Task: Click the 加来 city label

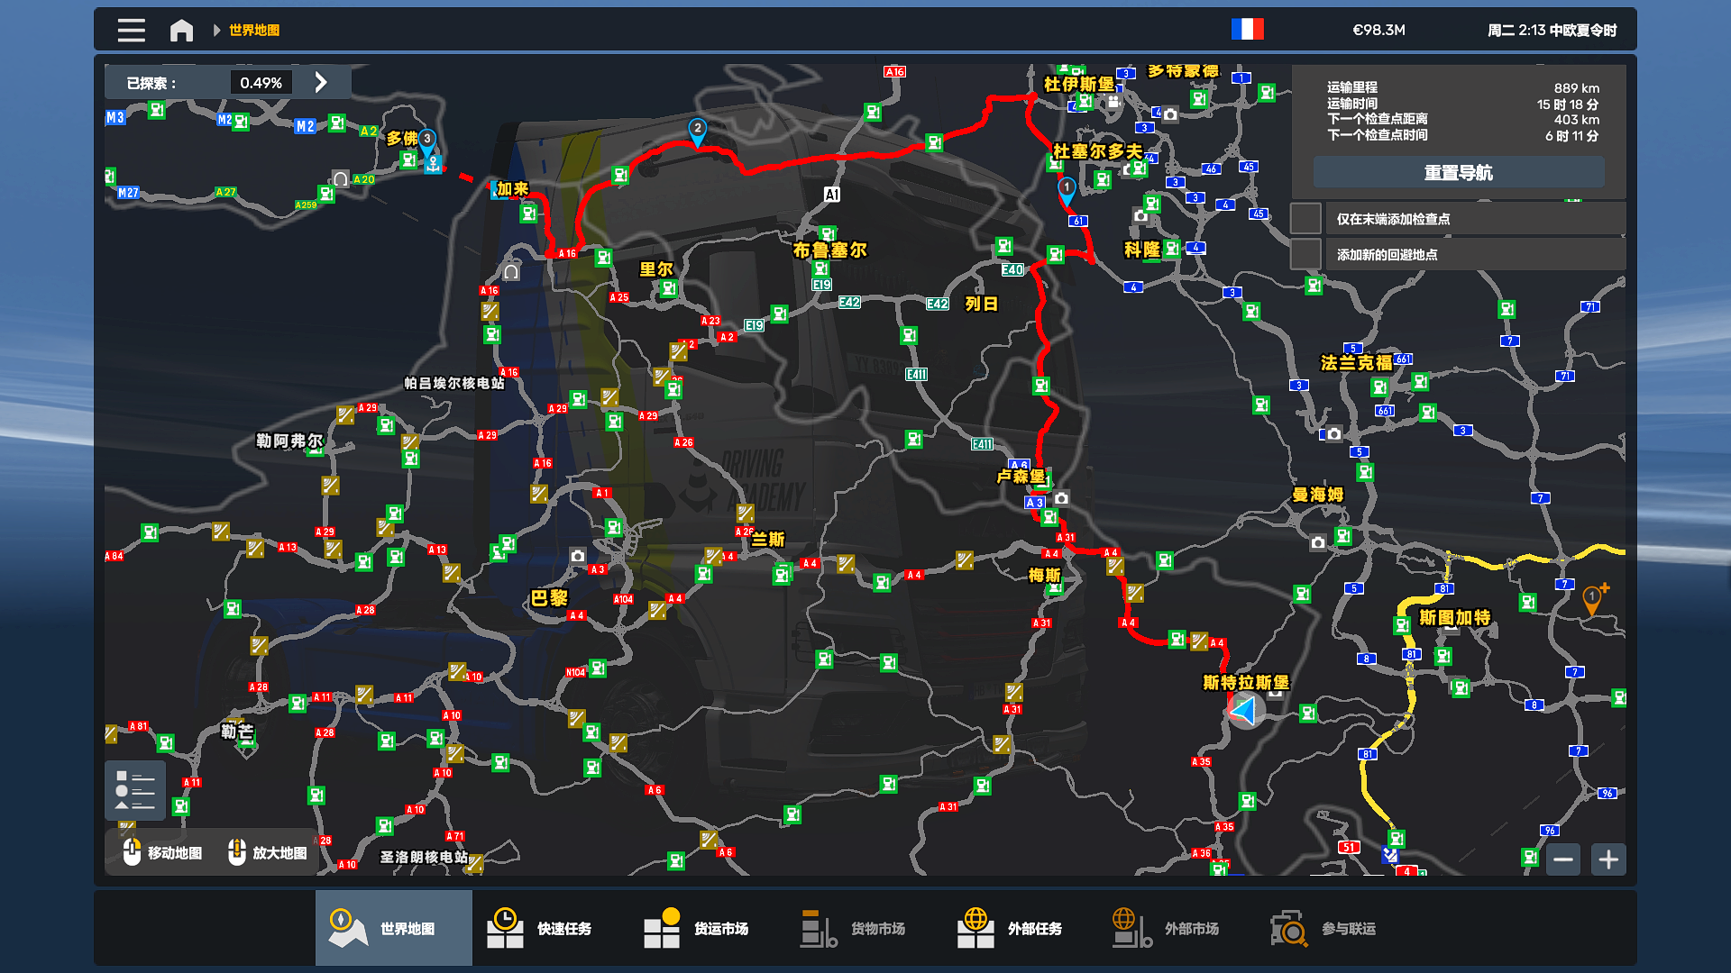Action: 512,189
